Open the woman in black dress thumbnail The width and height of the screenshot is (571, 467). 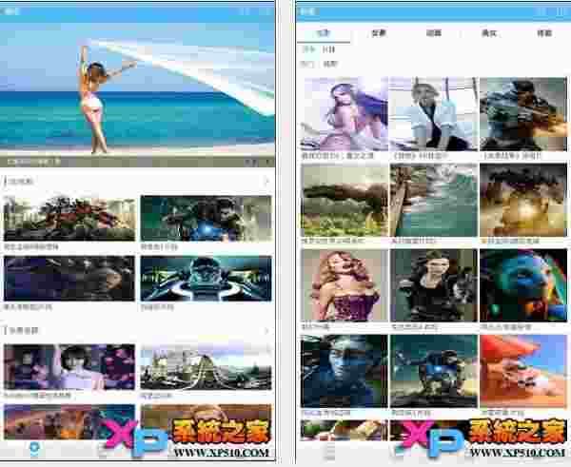pyautogui.click(x=433, y=285)
